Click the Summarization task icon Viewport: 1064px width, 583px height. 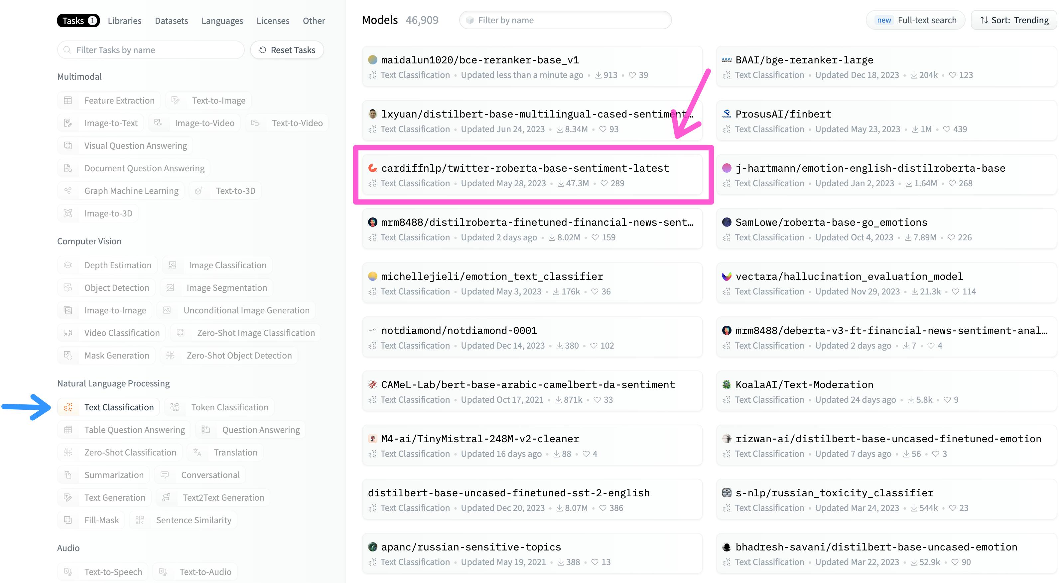(68, 475)
